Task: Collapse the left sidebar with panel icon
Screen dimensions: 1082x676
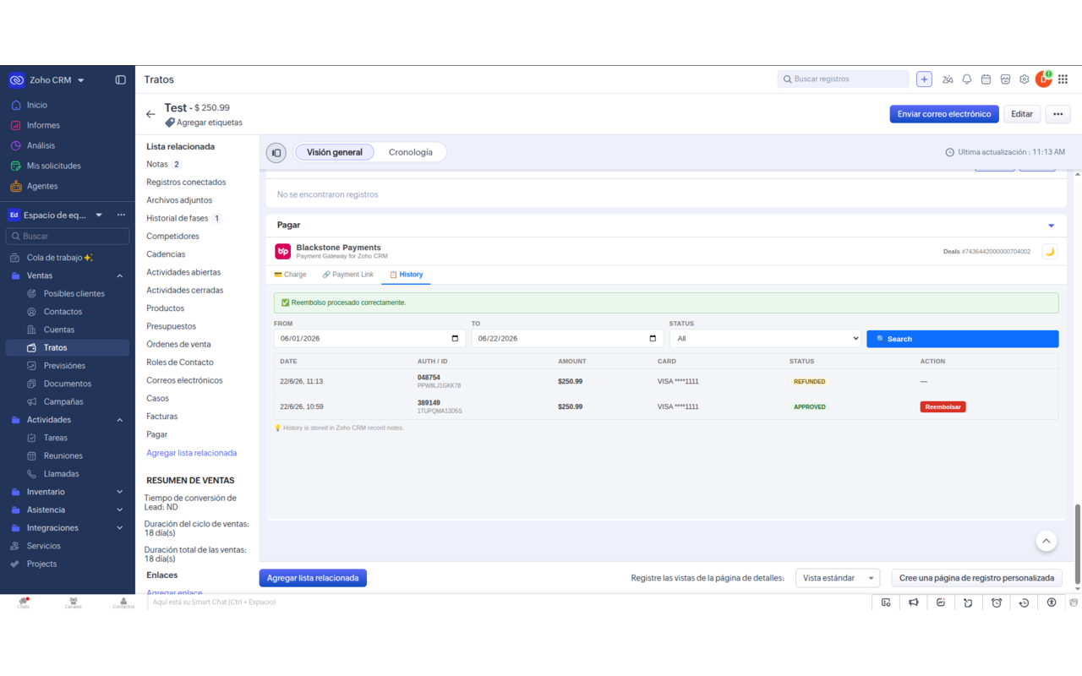Action: pyautogui.click(x=120, y=80)
